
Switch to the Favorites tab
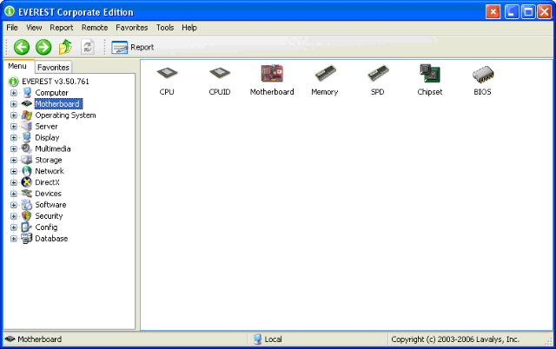click(x=53, y=68)
